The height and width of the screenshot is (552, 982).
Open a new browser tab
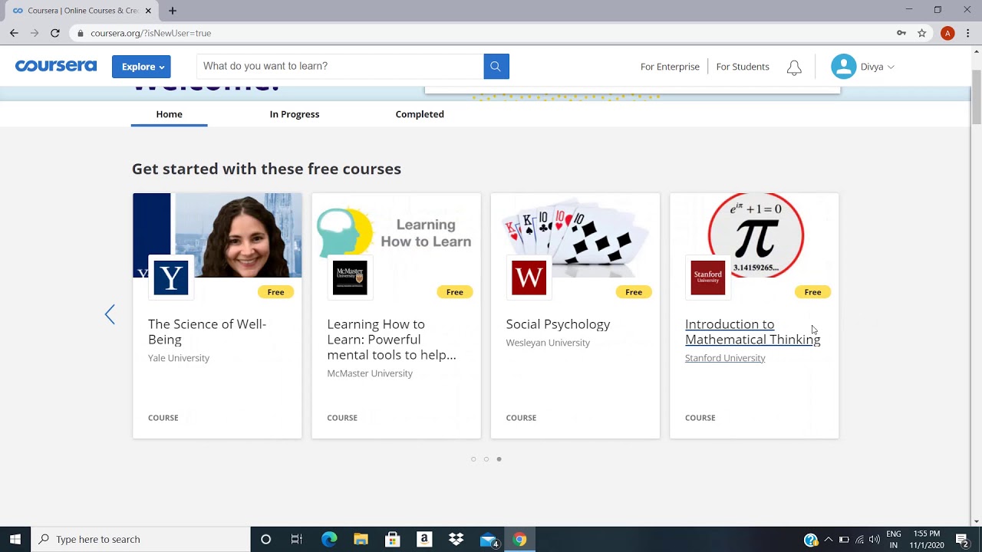click(173, 11)
